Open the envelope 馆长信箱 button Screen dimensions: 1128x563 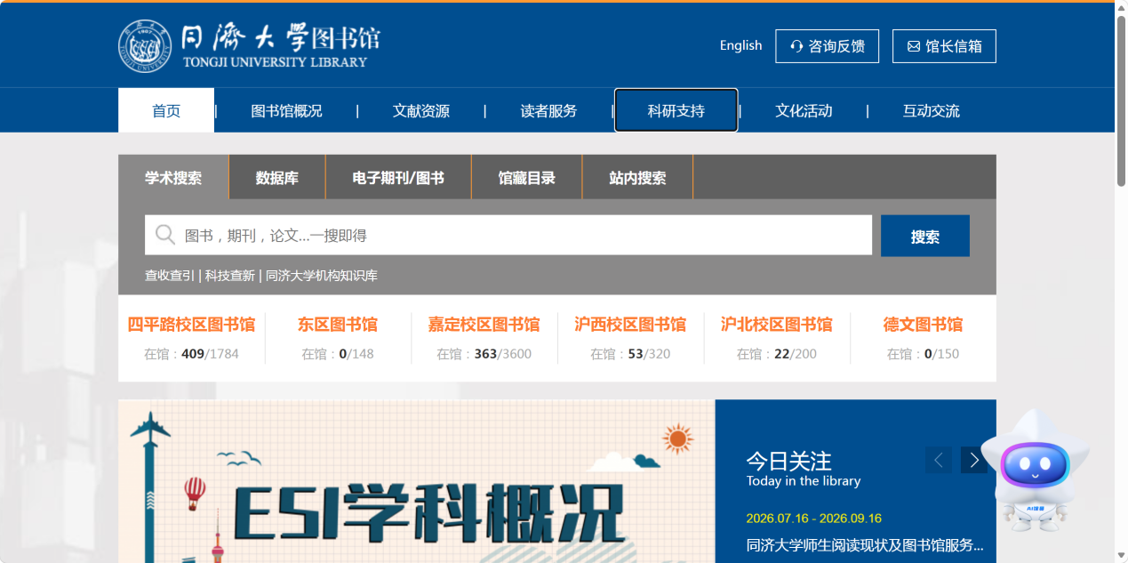tap(944, 46)
